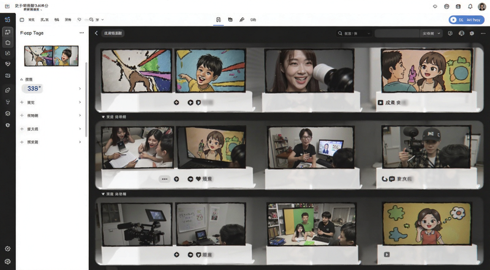Click the notification bell icon
This screenshot has height=270, width=490.
tap(470, 6)
